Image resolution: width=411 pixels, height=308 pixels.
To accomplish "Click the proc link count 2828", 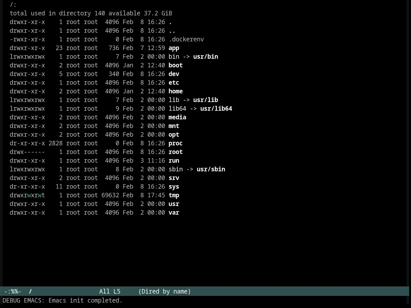I will coord(56,143).
